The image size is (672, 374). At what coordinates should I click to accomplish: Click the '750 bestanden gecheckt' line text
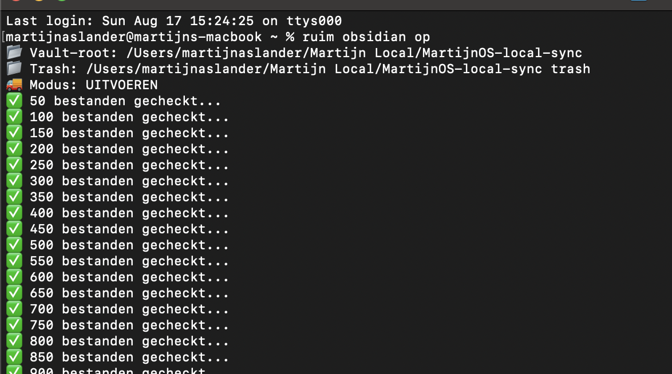point(129,325)
